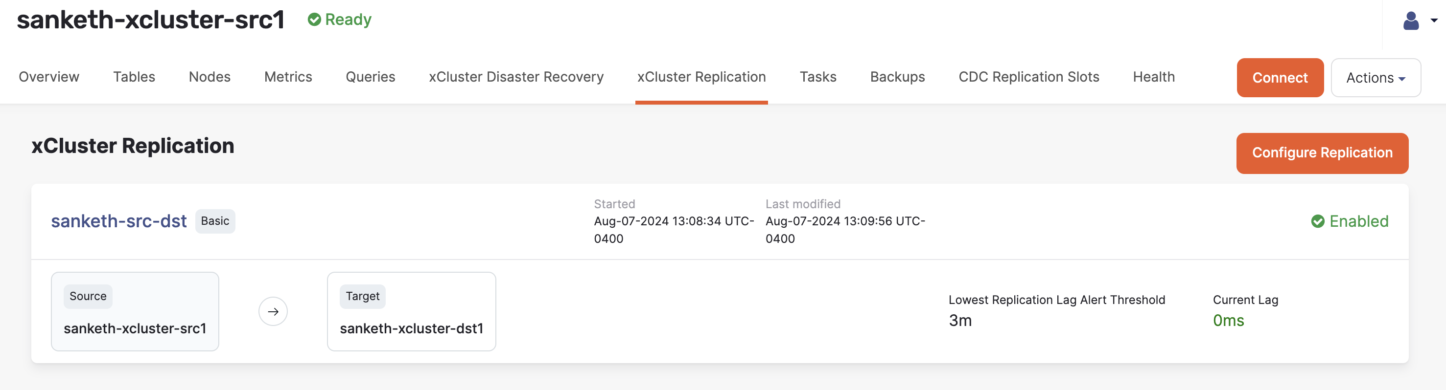Click the Target sanketh-xcluster-dst1 card
1446x390 pixels.
click(x=412, y=311)
